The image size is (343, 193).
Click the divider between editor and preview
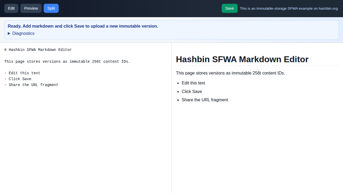(x=171, y=118)
